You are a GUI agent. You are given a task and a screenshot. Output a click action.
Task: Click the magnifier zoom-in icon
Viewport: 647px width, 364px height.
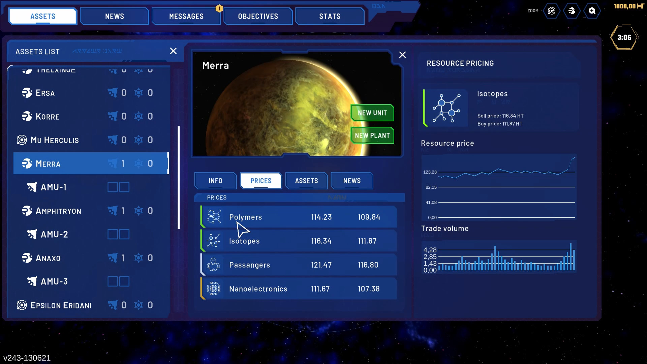tap(592, 11)
